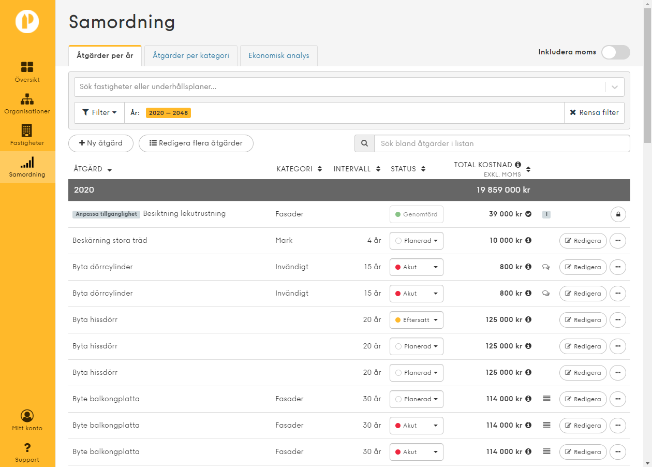
Task: Sort by the Åtgärd column header
Action: pos(93,169)
